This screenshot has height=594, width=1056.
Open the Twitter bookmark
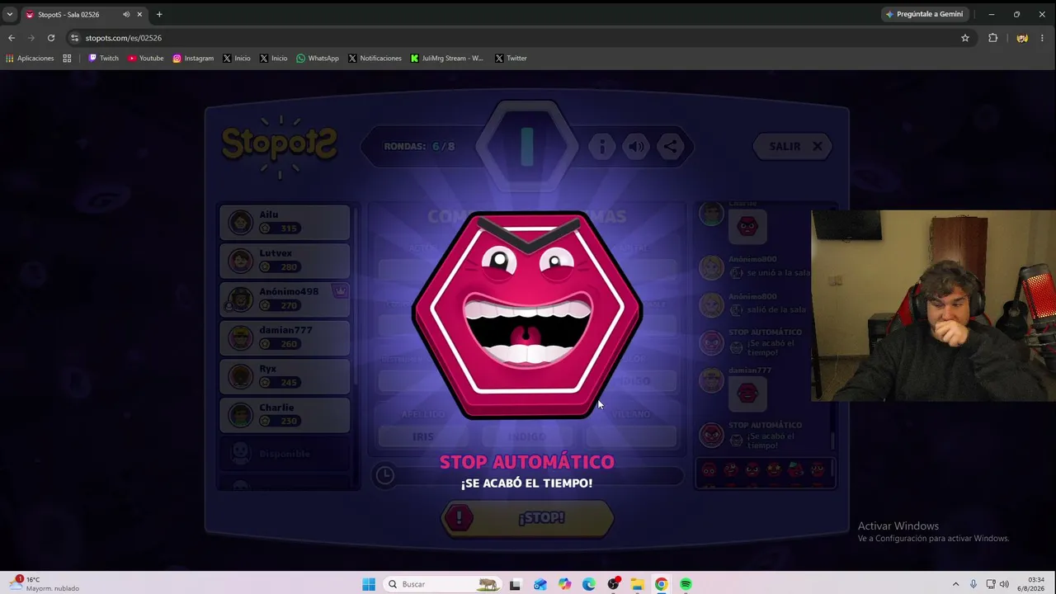pos(511,59)
